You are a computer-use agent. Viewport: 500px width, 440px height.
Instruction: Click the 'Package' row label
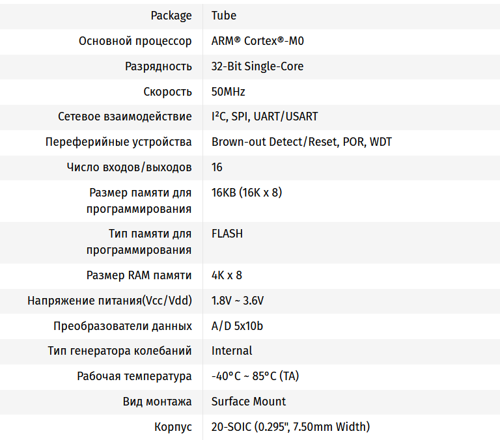point(171,16)
